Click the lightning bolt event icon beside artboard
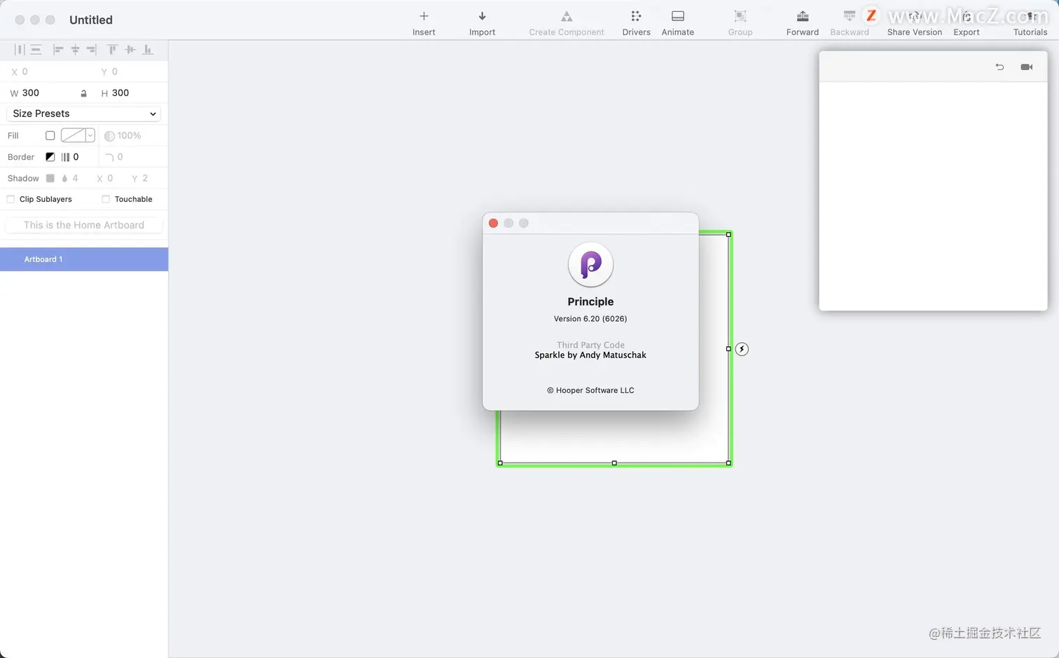This screenshot has width=1059, height=658. coord(742,349)
